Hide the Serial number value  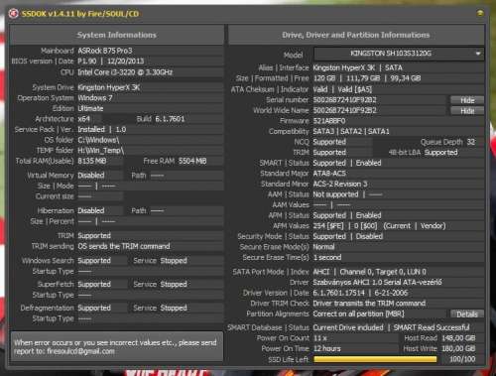467,100
